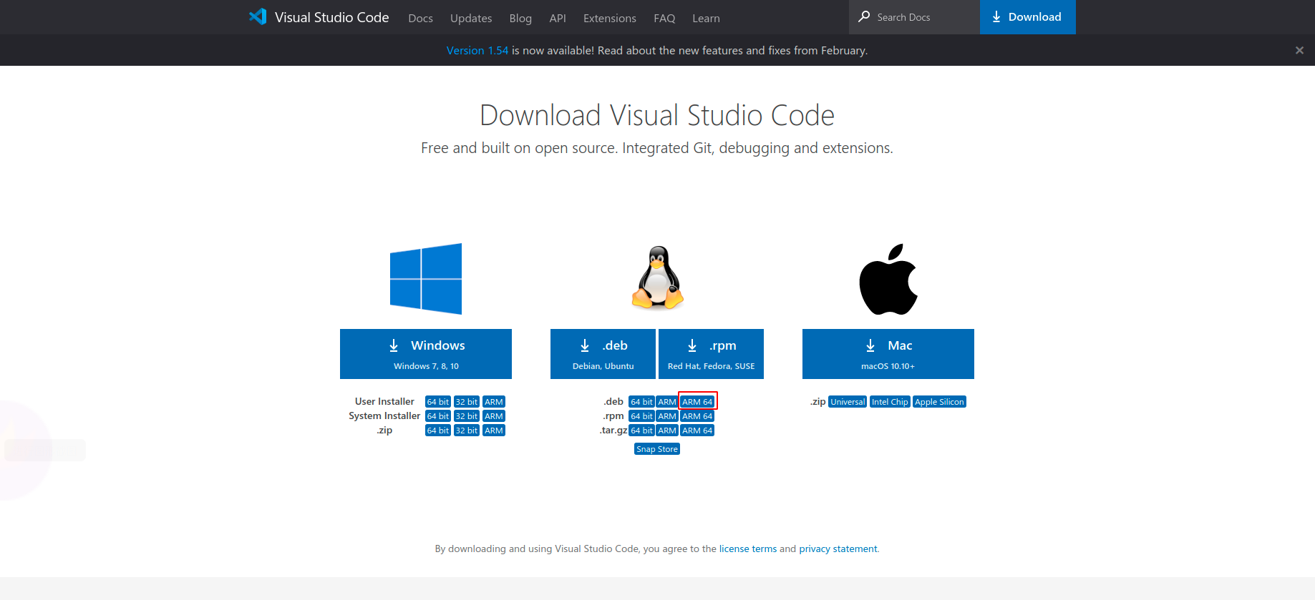Download System Installer ARM

pyautogui.click(x=494, y=416)
